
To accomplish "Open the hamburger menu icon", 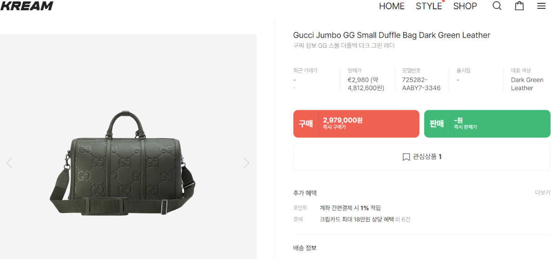I will click(541, 6).
